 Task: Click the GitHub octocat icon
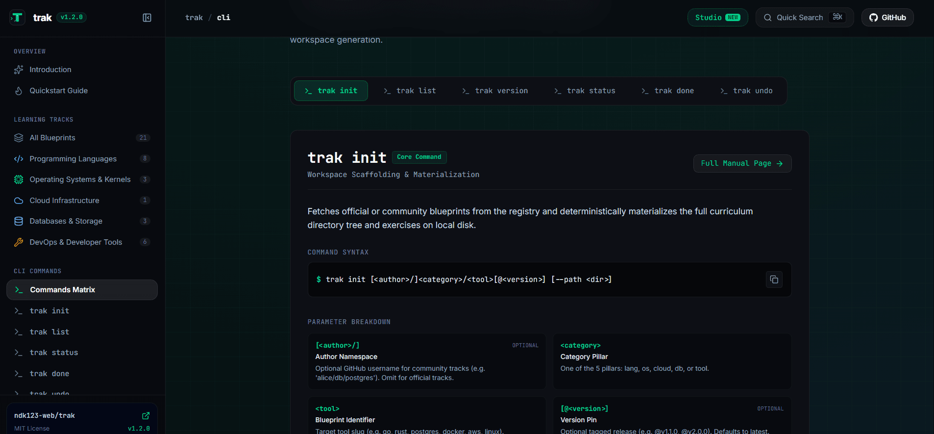pos(874,18)
